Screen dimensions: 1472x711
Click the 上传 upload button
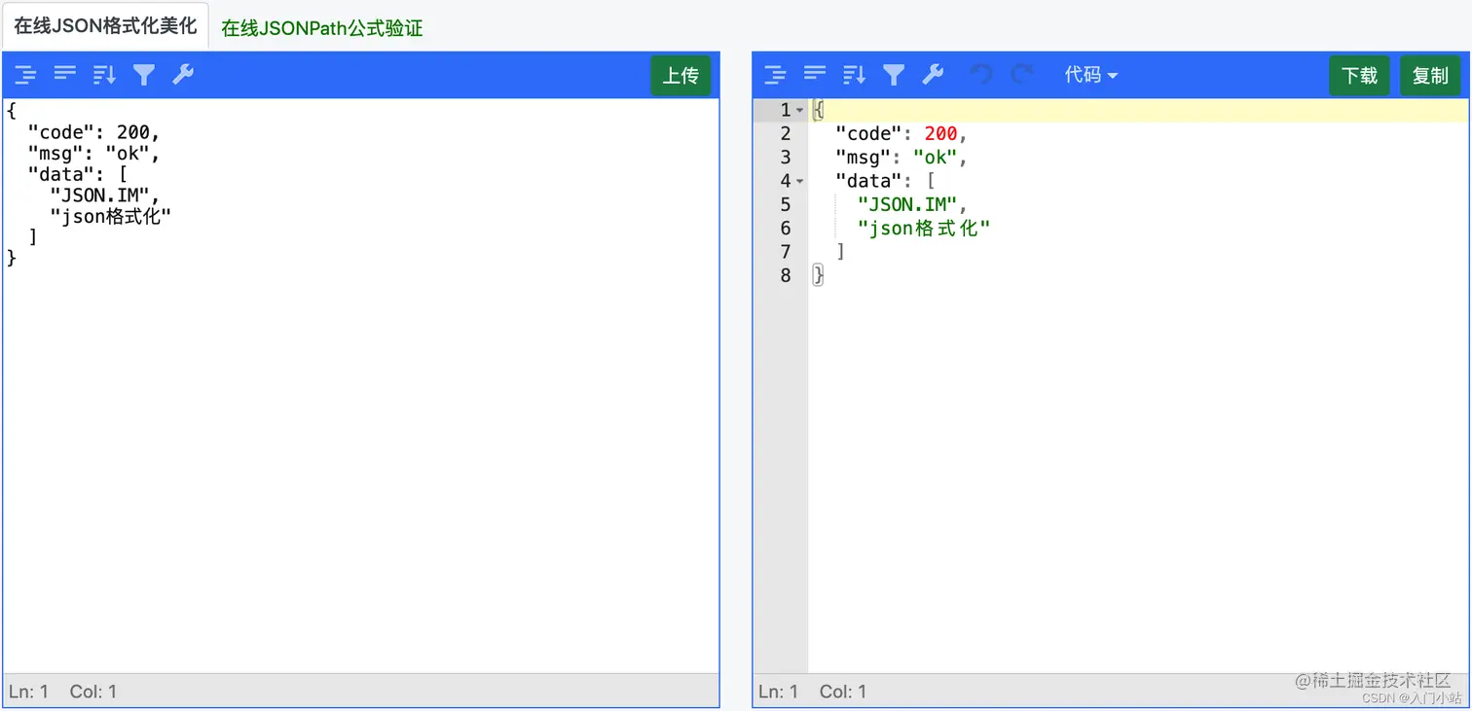(x=681, y=75)
